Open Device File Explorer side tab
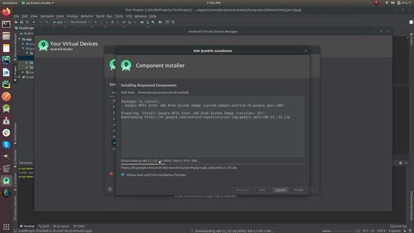 tap(411, 206)
